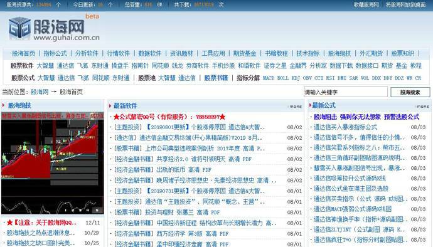
Task: Open MACD indicator link
Action: click(269, 78)
